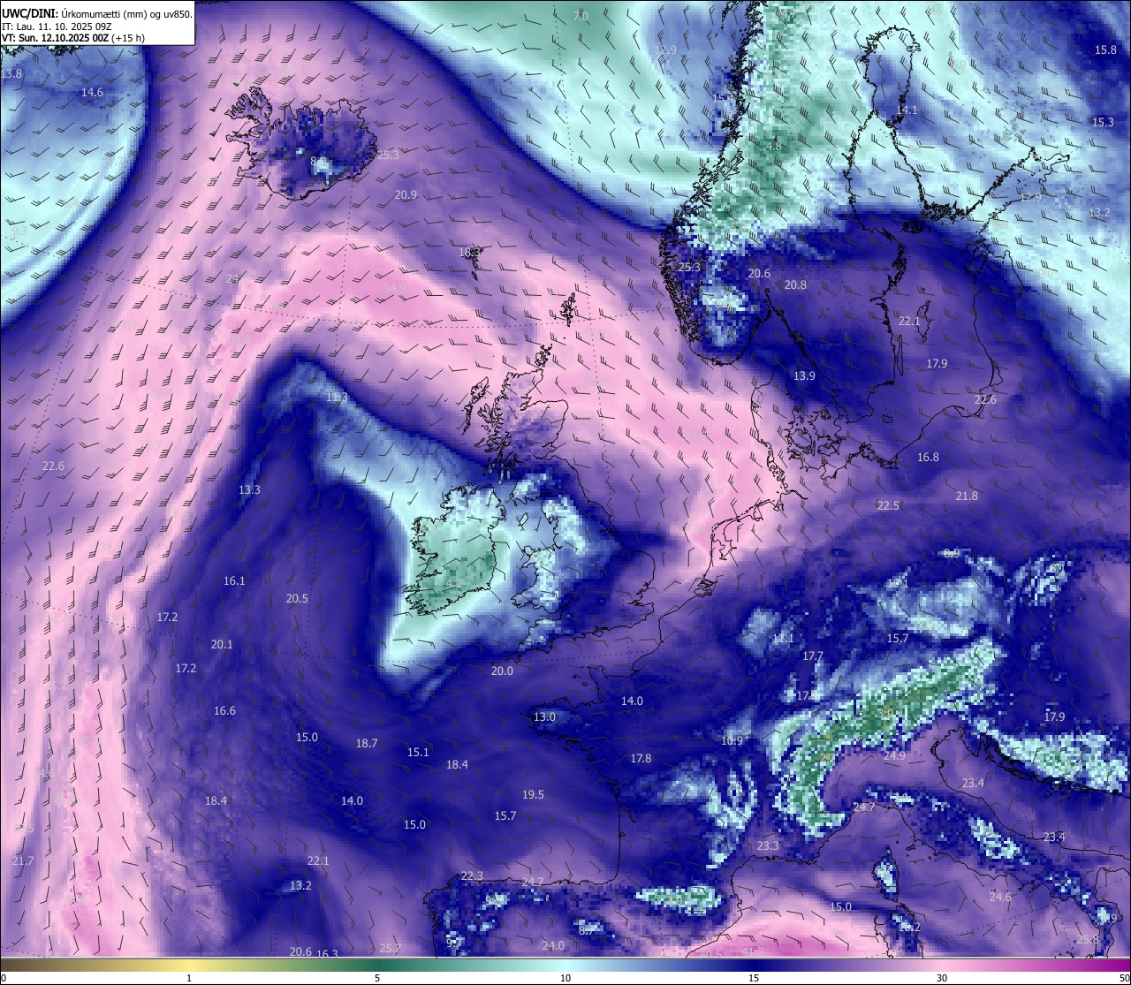
Task: Click the 22.5 value label
Action: [888, 506]
